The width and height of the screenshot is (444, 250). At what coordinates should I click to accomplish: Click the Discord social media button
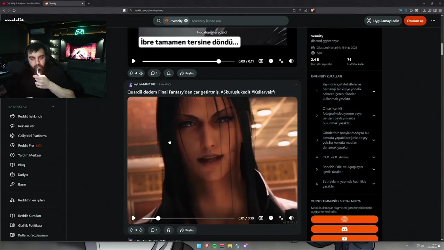[x=344, y=229]
